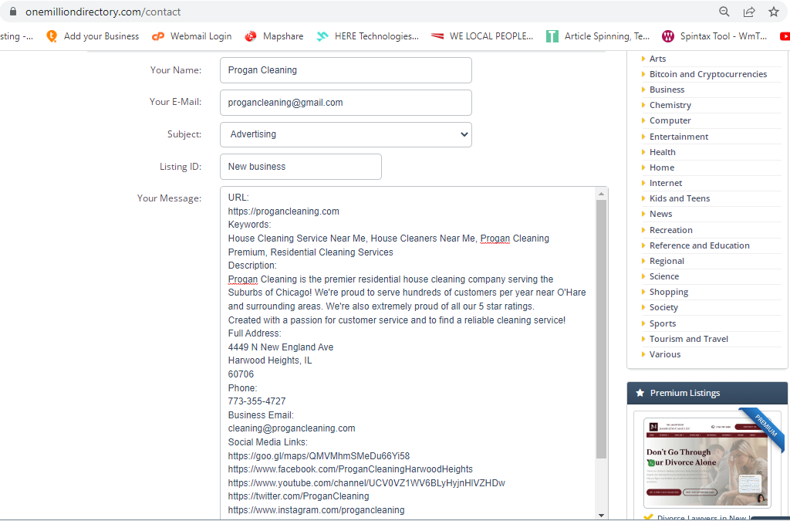Viewport: 790px width, 521px height.
Task: Open the Arts category
Action: click(657, 59)
